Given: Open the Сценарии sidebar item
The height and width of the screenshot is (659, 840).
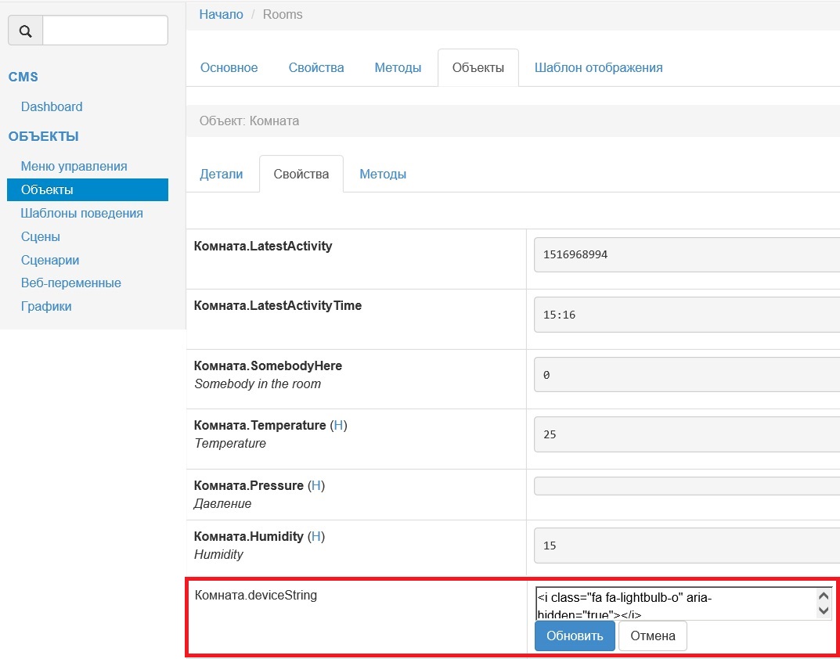Looking at the screenshot, I should 50,261.
